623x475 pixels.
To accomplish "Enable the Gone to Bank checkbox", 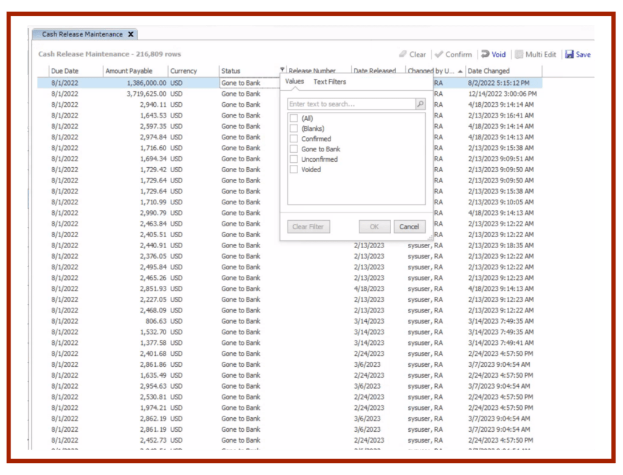I will (x=294, y=149).
